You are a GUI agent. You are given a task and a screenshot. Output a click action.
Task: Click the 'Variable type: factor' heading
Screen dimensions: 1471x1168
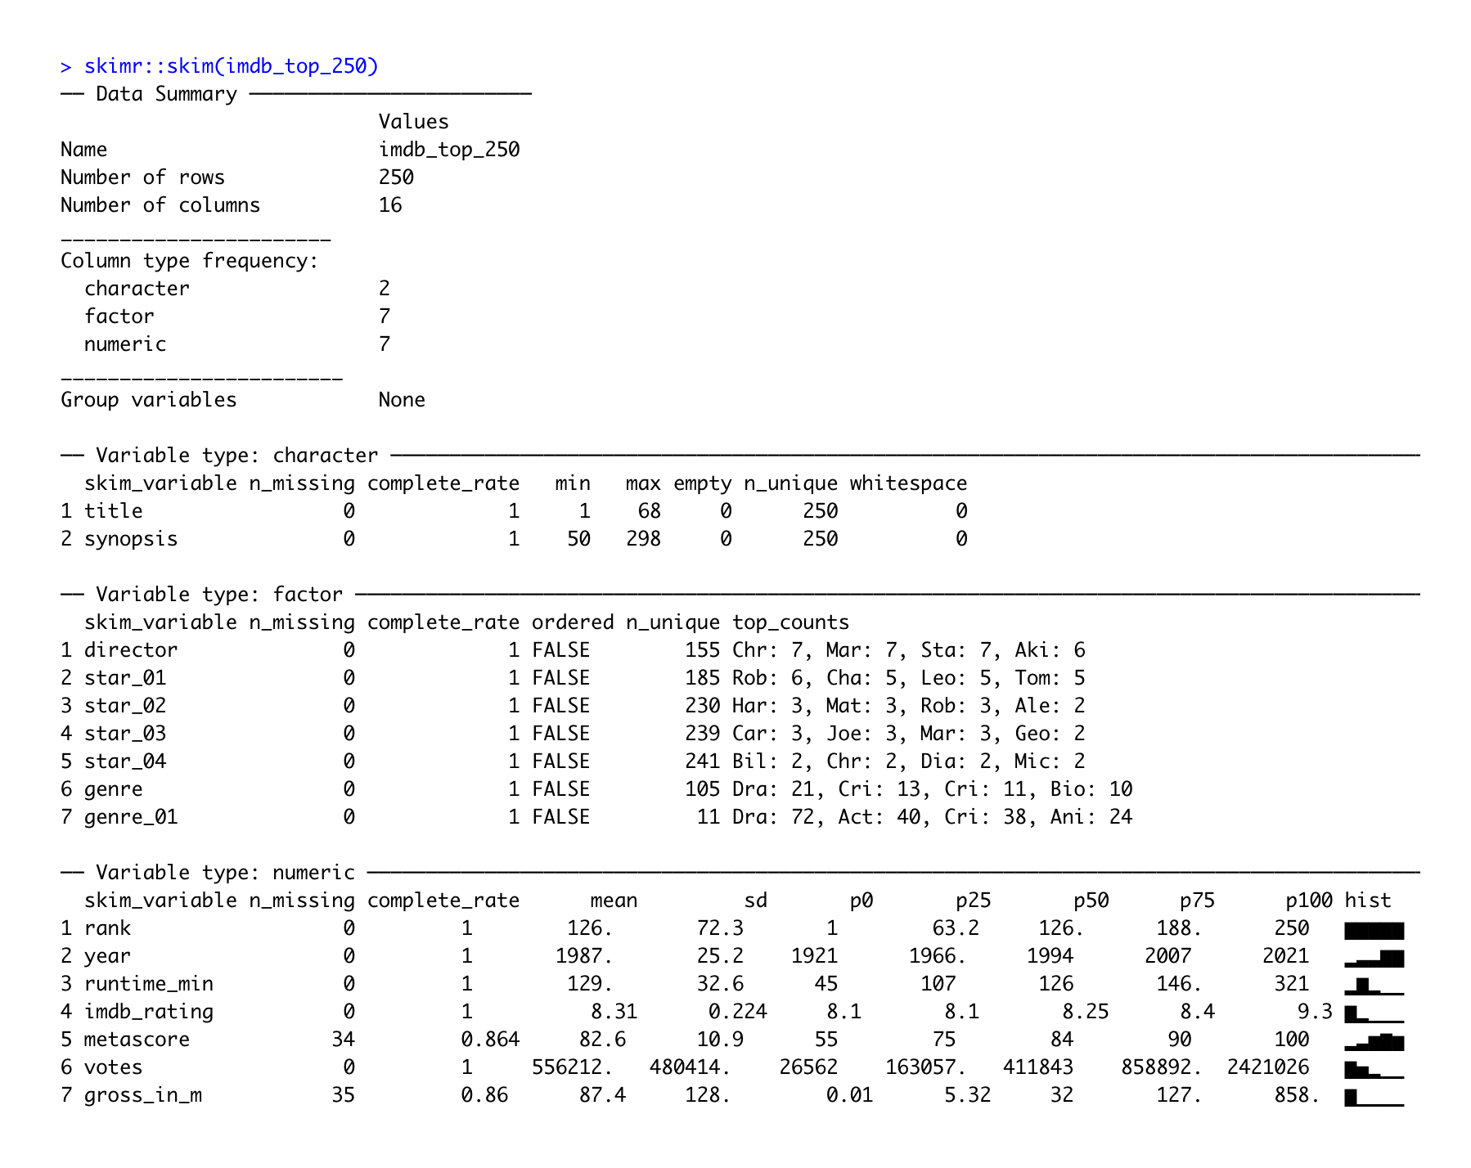point(218,595)
